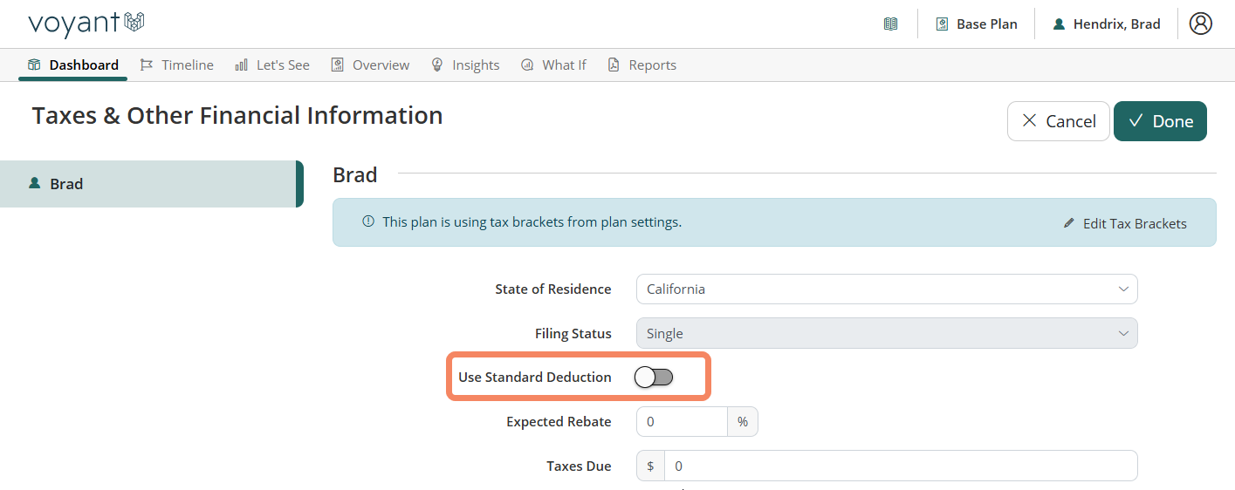
Task: Go to the Reports tab
Action: (x=642, y=65)
